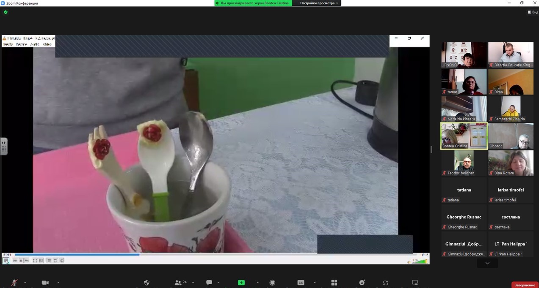Viewport: 539px width, 288px height.
Task: Expand video options arrow next to camera
Action: click(x=58, y=283)
